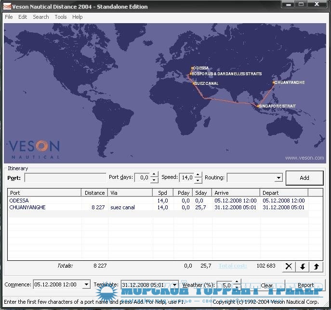
Task: Increase Speed with up arrow
Action: point(198,175)
